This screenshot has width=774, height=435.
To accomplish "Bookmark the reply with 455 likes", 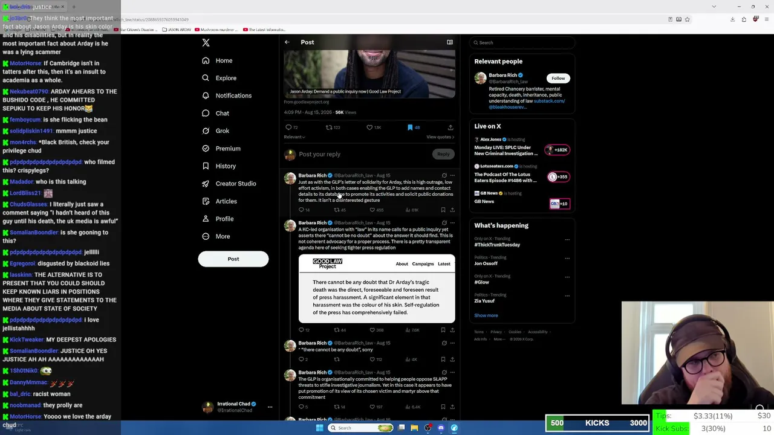I will [x=443, y=210].
